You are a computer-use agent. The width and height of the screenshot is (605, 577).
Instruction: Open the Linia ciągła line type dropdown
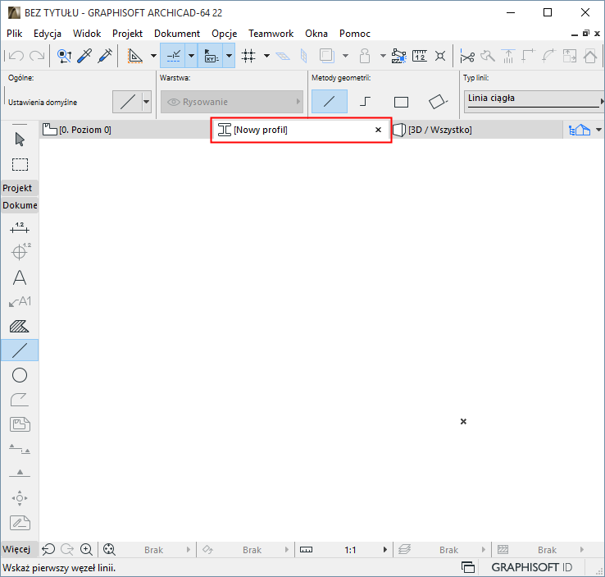534,102
